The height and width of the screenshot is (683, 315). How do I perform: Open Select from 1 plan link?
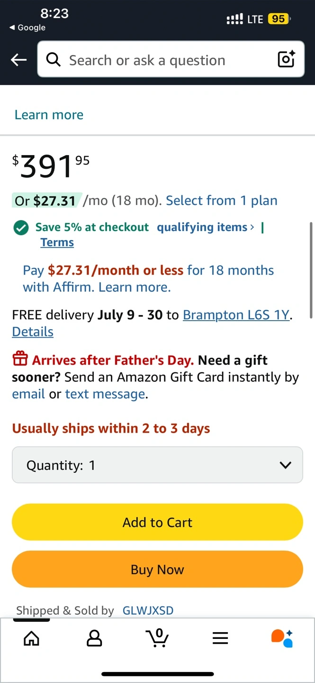point(221,201)
